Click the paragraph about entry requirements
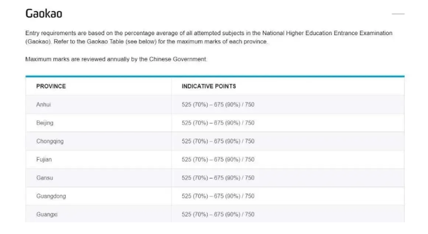The height and width of the screenshot is (234, 428). [209, 37]
